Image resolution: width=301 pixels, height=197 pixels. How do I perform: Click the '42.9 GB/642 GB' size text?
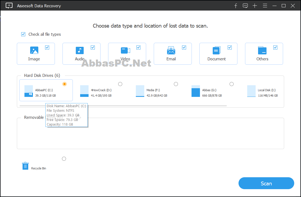coord(157,96)
